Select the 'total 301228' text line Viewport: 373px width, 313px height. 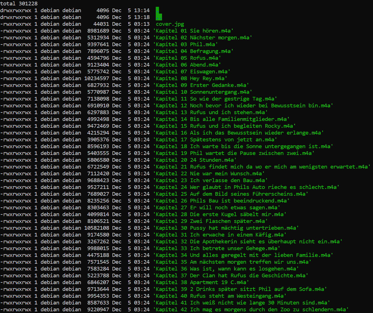pos(19,3)
